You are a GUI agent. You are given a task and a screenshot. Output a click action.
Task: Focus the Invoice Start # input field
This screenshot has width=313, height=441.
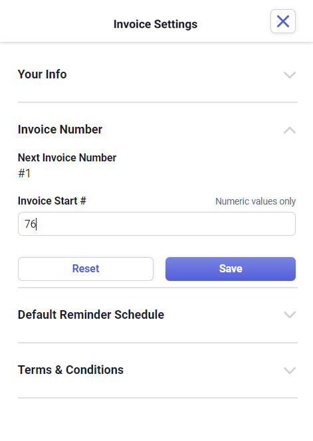point(157,224)
